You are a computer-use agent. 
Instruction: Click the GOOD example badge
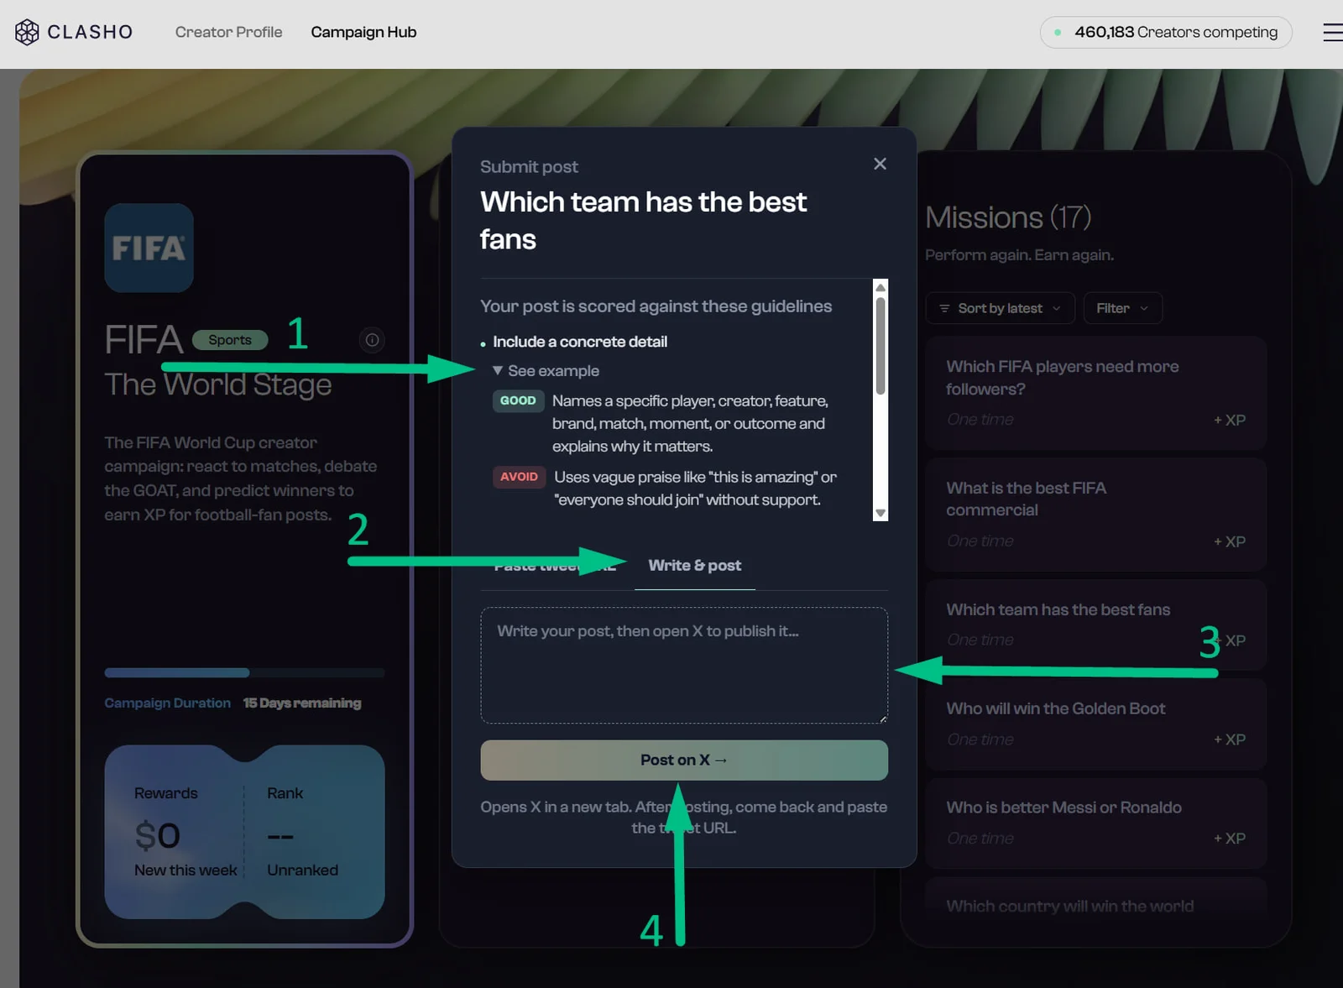(x=518, y=400)
